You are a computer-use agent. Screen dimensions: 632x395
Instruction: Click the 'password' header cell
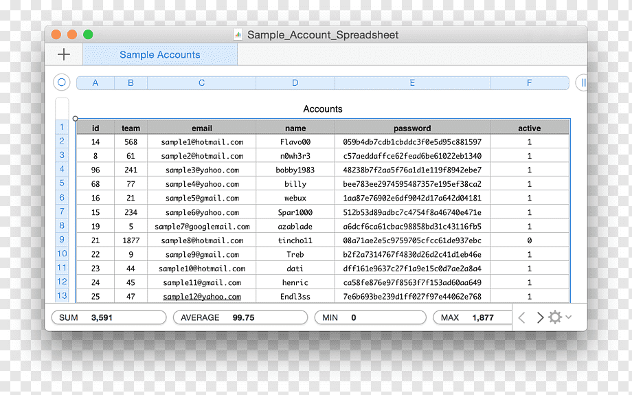412,128
